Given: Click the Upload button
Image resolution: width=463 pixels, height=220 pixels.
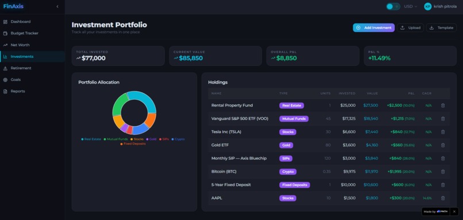Looking at the screenshot, I should click(x=410, y=27).
